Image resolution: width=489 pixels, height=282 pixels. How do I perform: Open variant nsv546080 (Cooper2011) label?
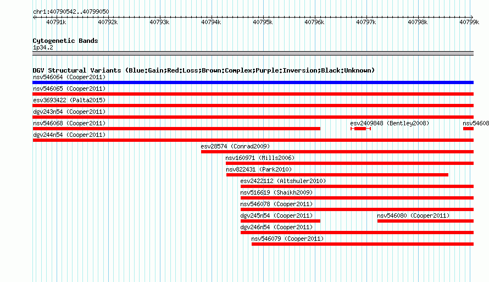click(413, 215)
